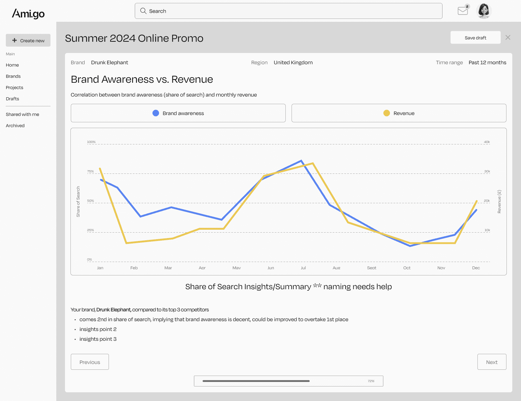Click the Save draft button
Screen dimensions: 521x401
tap(476, 37)
